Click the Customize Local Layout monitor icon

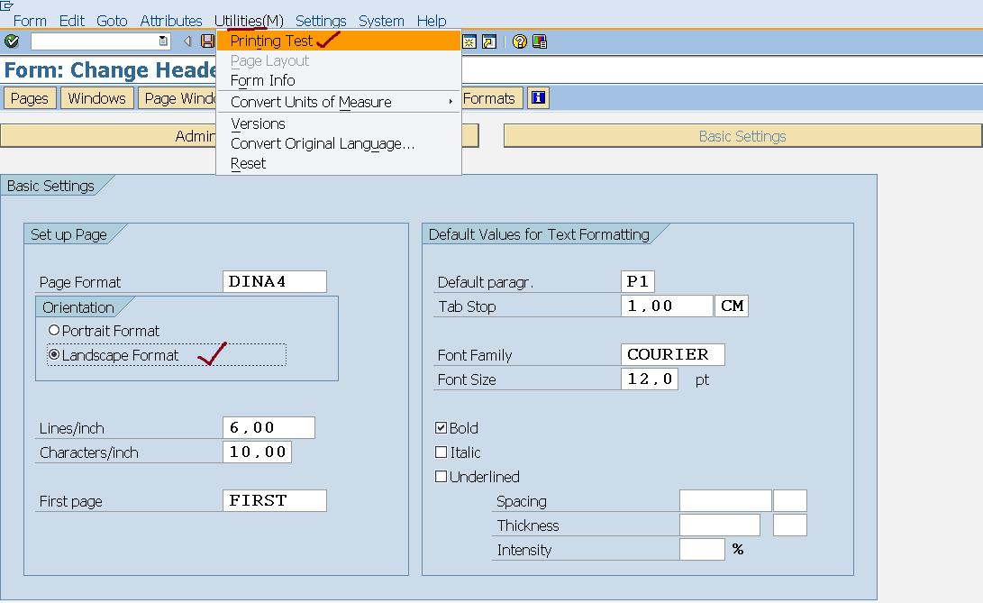[540, 41]
